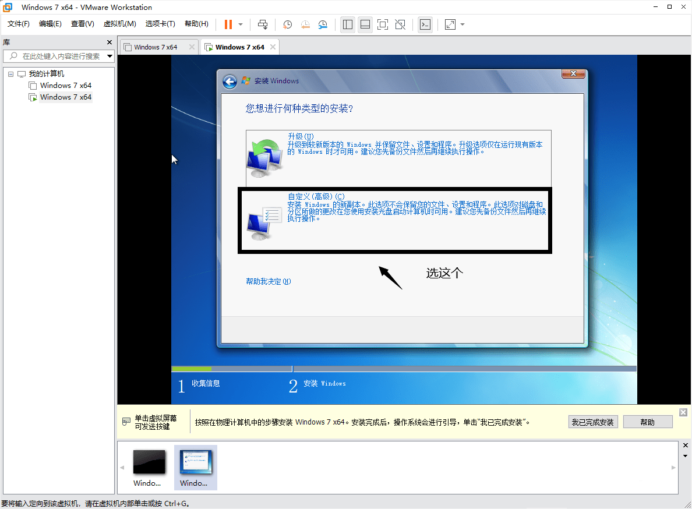Open the console view icon
The height and width of the screenshot is (509, 692).
pyautogui.click(x=425, y=24)
